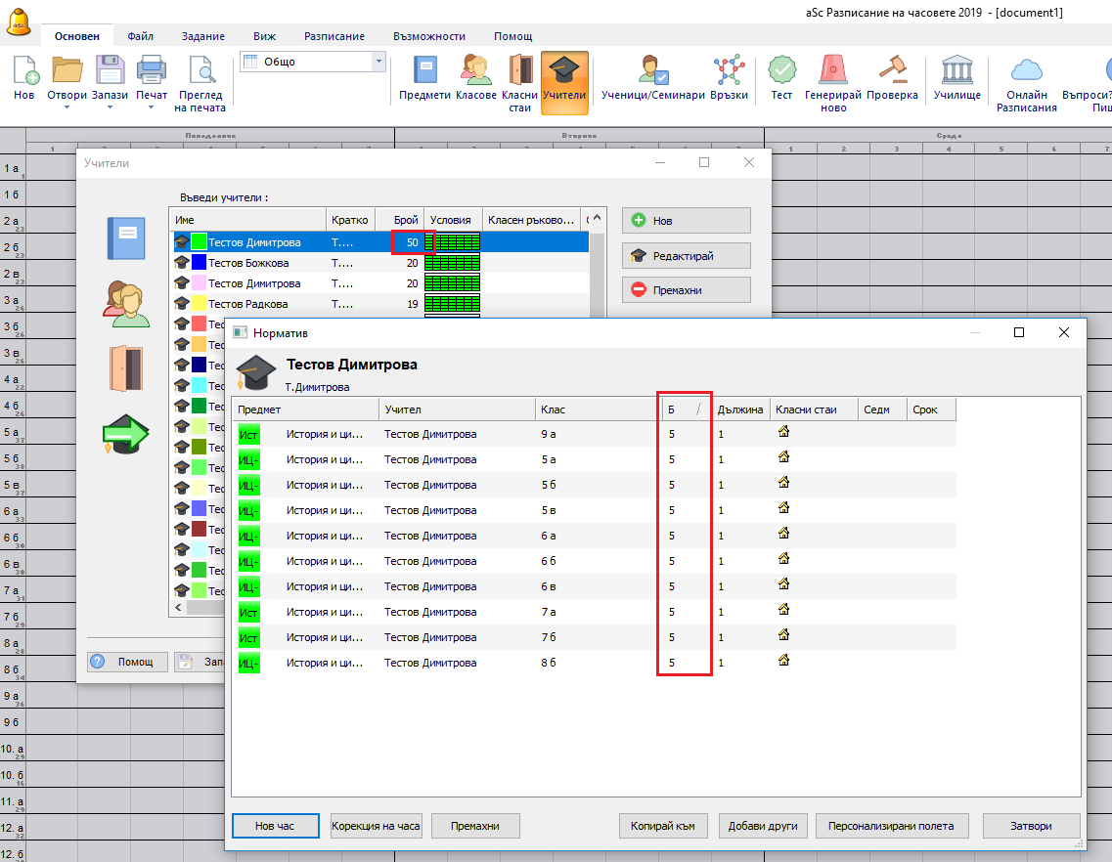Click blue color swatch of Тестов Божкова

(199, 263)
